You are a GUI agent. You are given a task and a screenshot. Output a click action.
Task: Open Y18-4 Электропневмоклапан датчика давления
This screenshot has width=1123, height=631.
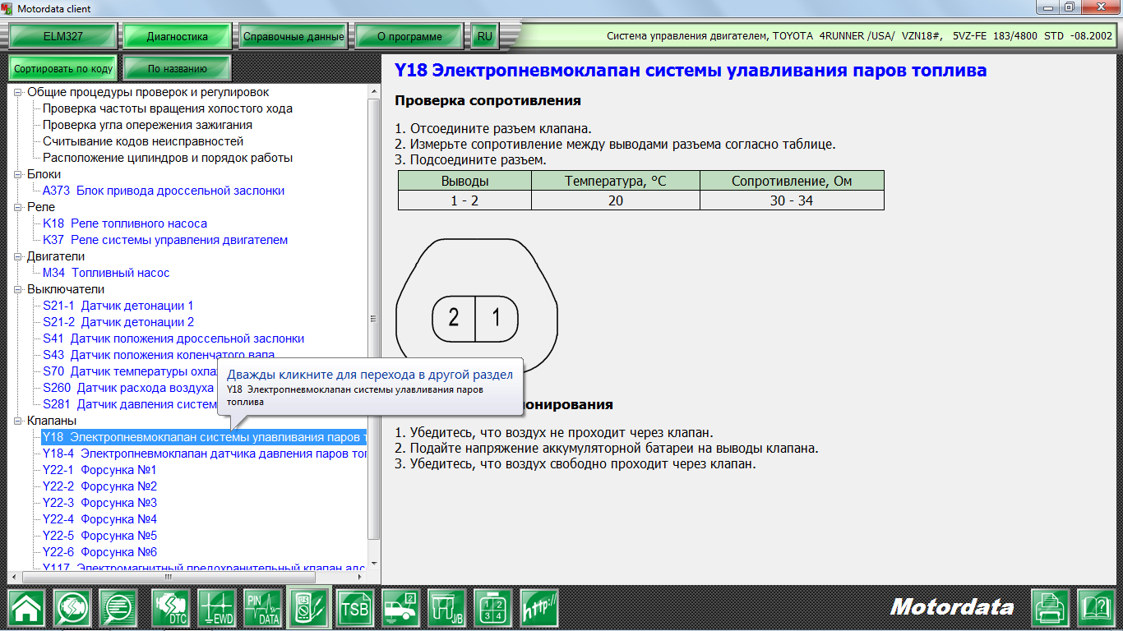pyautogui.click(x=205, y=454)
